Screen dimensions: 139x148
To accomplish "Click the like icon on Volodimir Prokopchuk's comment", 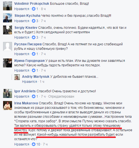I will click(x=33, y=9).
